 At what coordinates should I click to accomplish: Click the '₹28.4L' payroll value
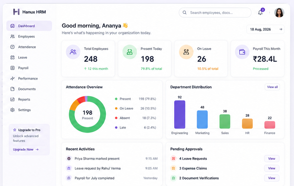265,59
